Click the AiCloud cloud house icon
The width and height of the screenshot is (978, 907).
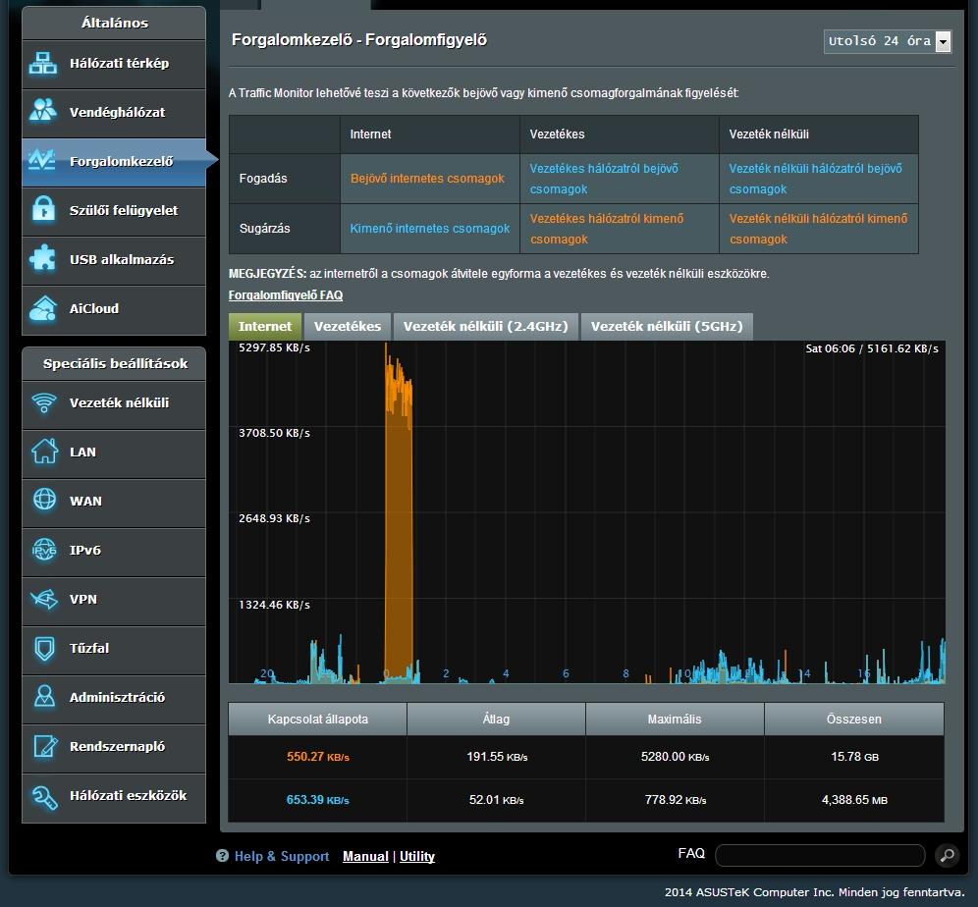pos(43,308)
